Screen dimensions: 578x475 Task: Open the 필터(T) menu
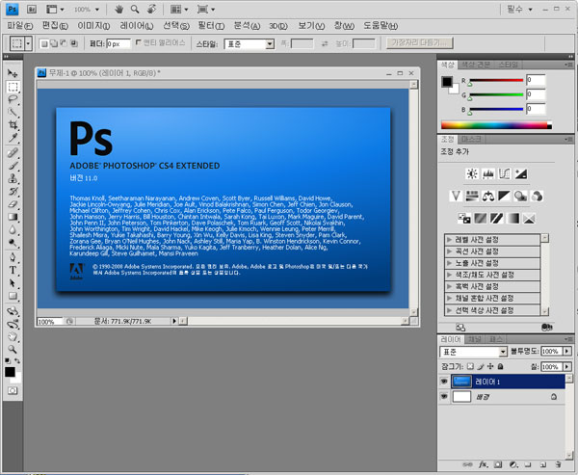pyautogui.click(x=211, y=26)
